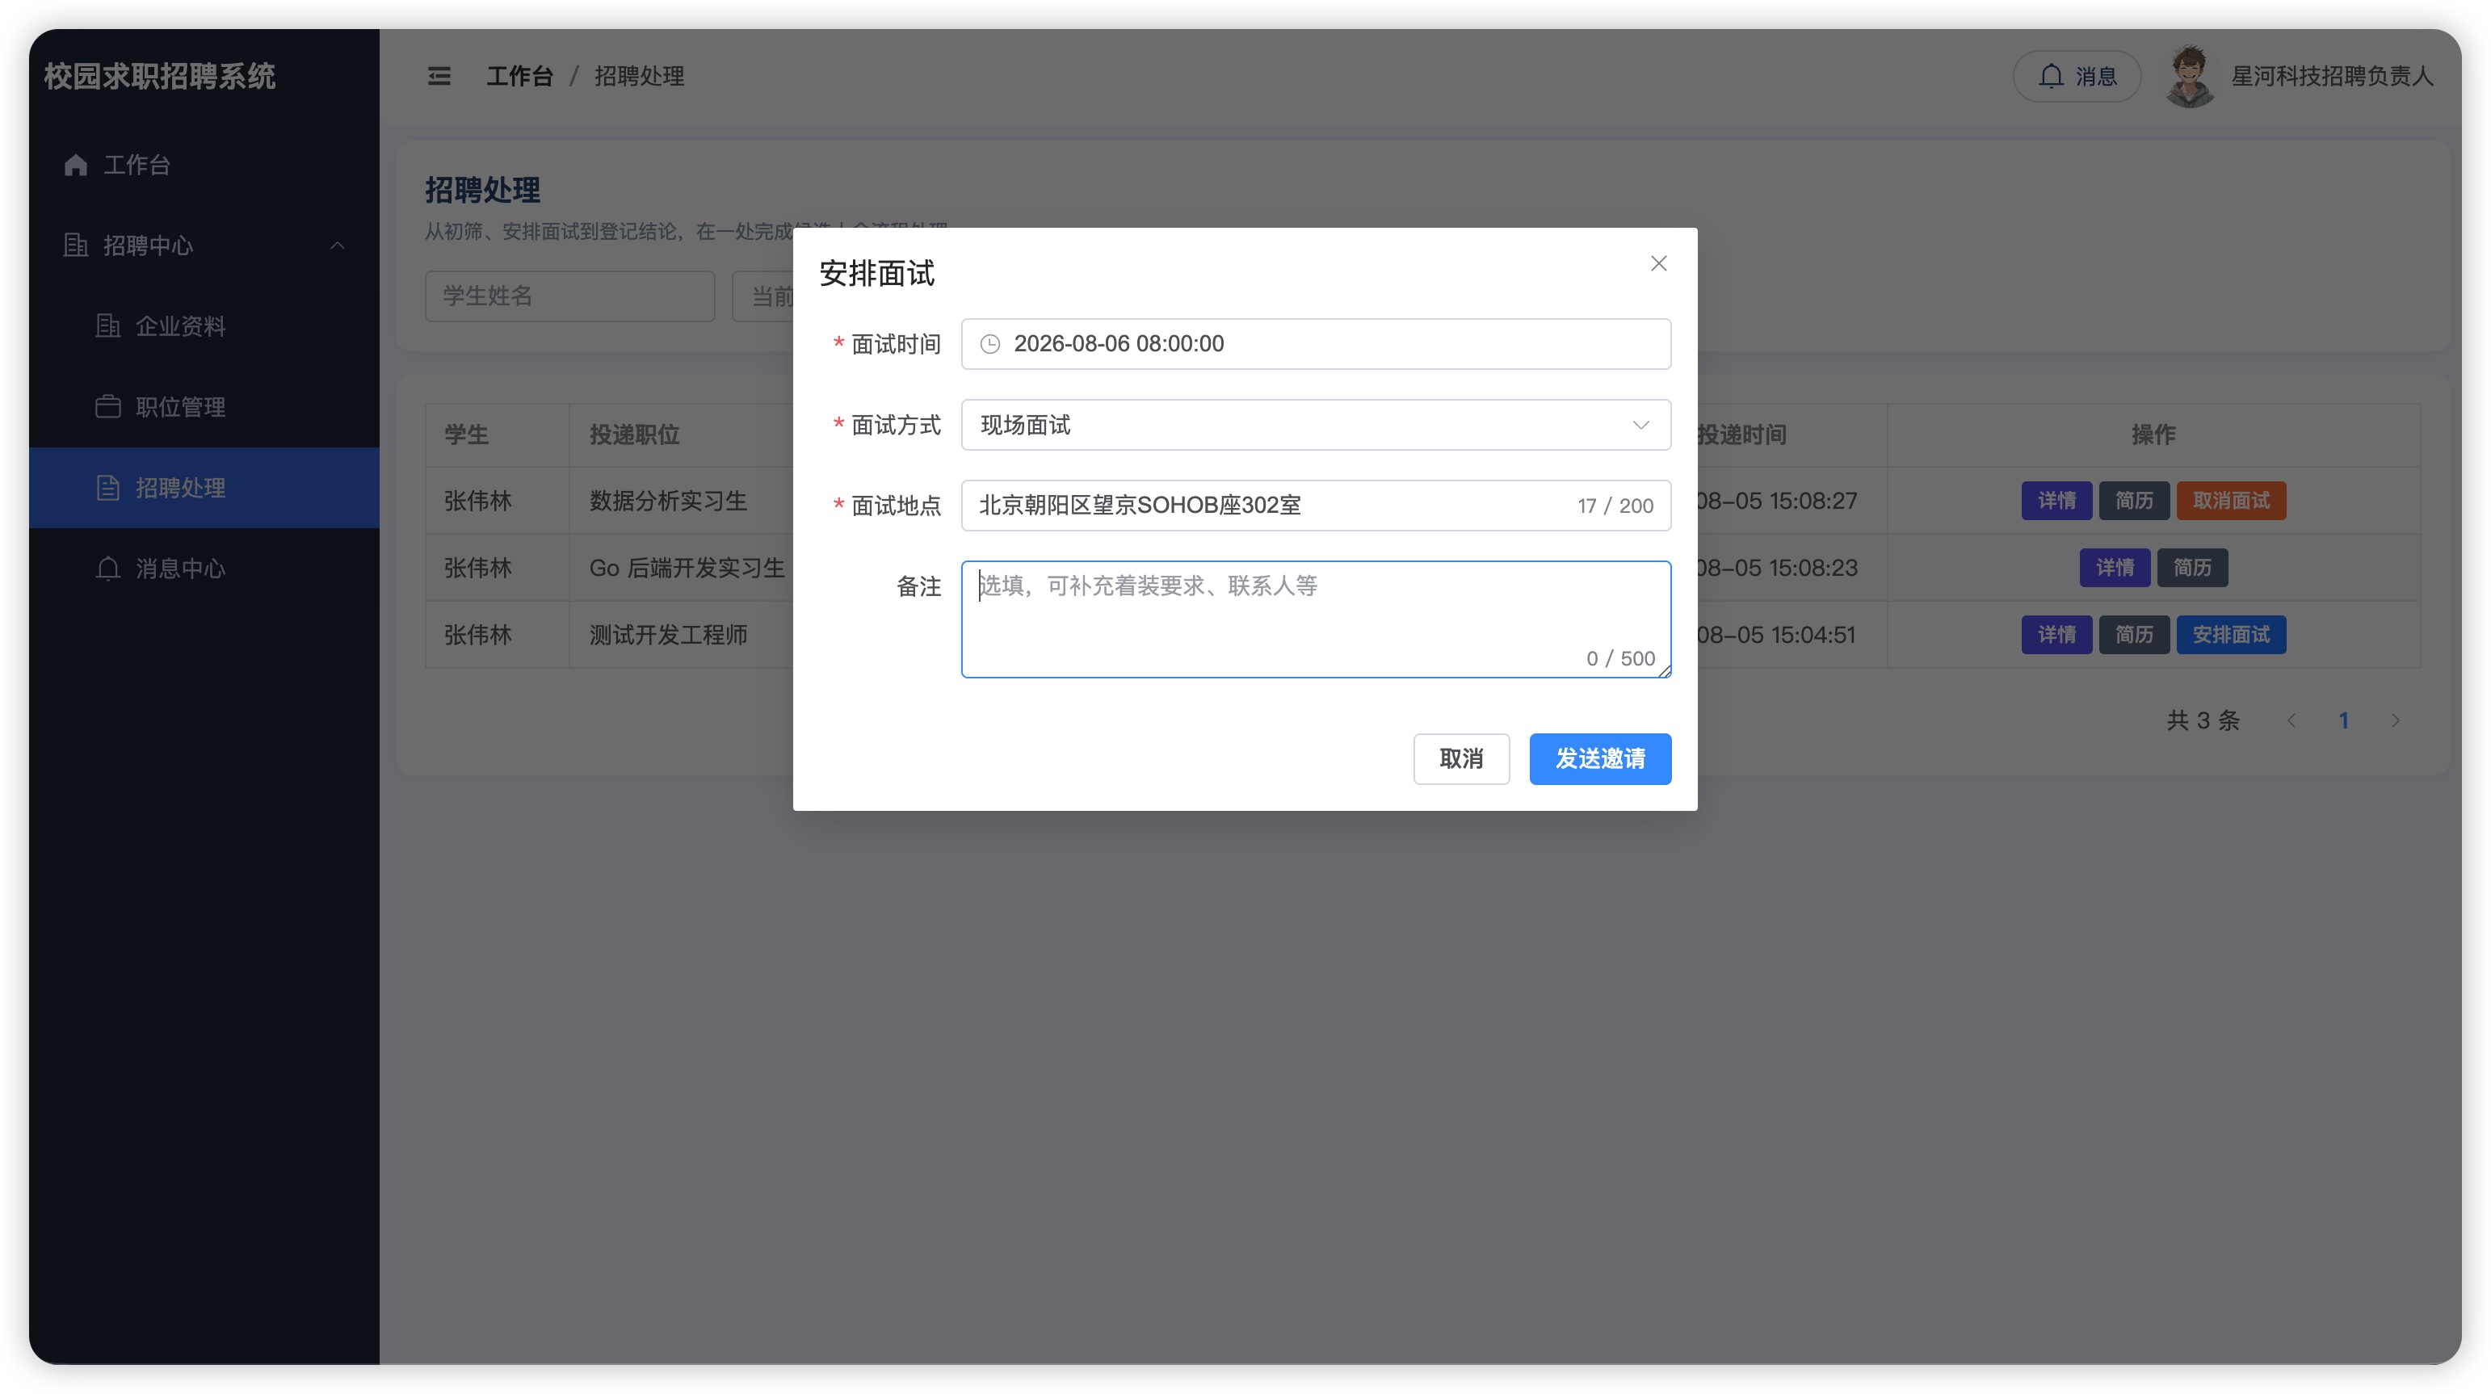The height and width of the screenshot is (1394, 2491).
Task: Open the 星河科技招聘负责人 account menu
Action: click(2331, 77)
